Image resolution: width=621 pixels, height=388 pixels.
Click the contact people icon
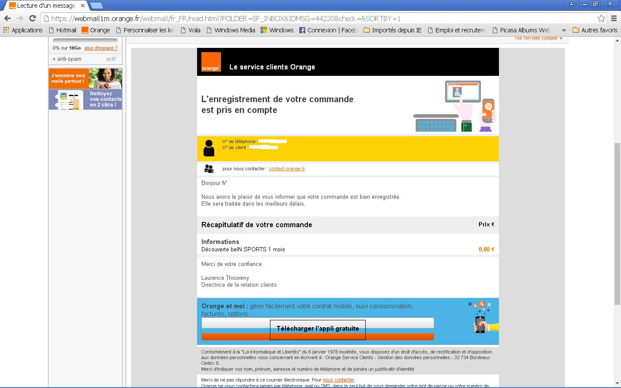[209, 169]
